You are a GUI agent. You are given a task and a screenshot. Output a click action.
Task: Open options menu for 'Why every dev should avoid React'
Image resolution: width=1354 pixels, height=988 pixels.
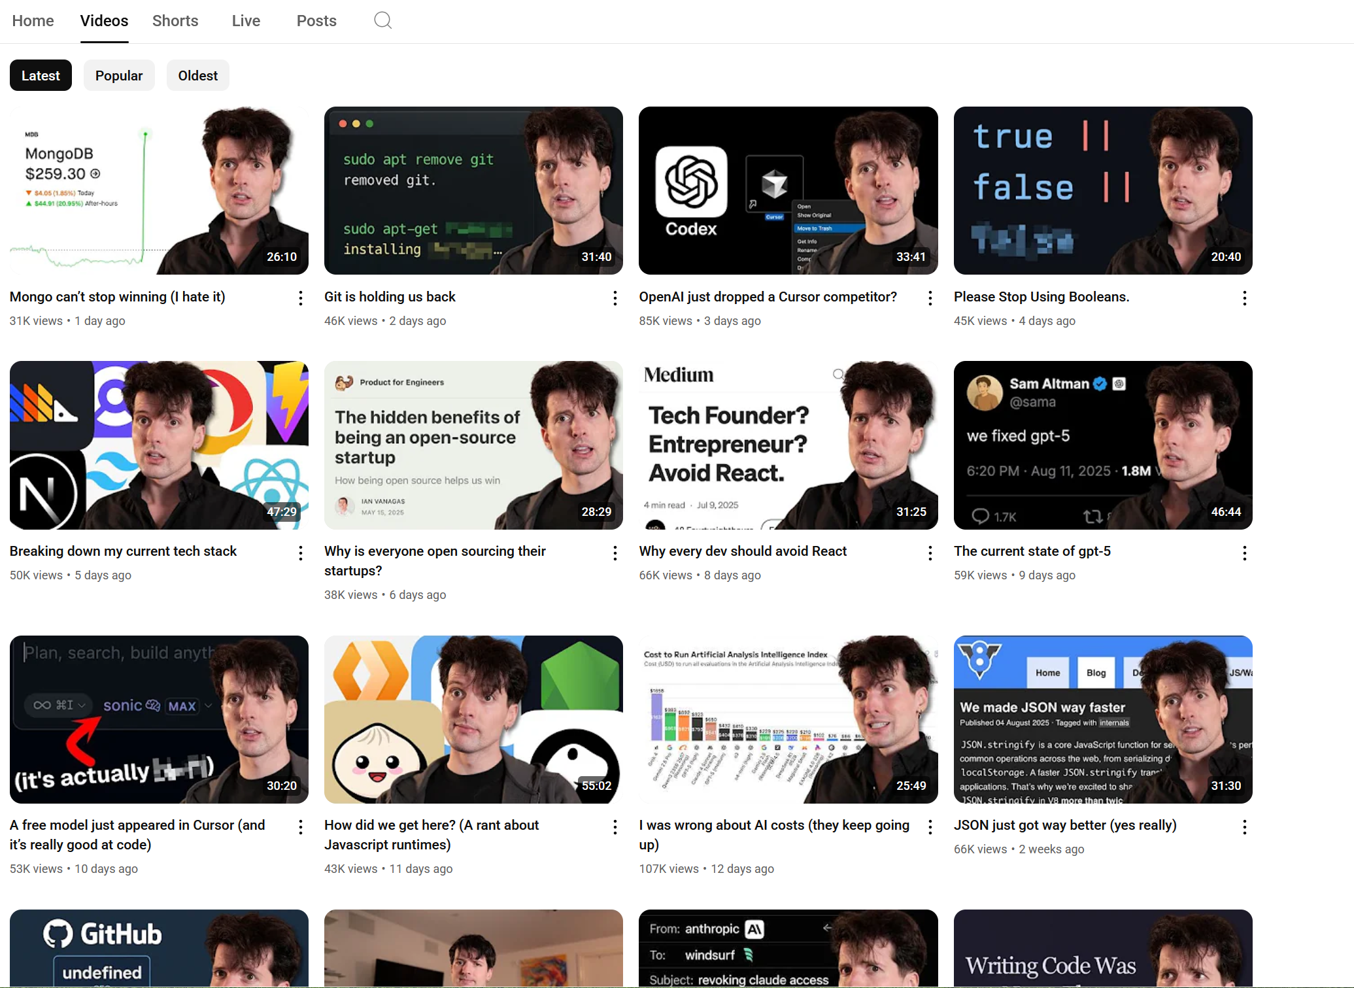(930, 553)
